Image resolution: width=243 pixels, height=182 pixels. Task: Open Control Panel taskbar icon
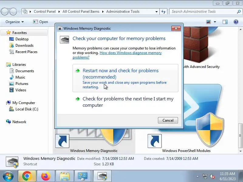tap(83, 176)
